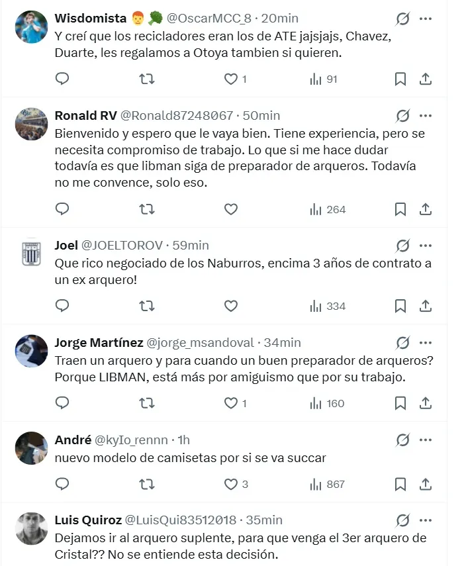The width and height of the screenshot is (468, 566).
Task: Open Ronald RV's profile name
Action: 85,116
